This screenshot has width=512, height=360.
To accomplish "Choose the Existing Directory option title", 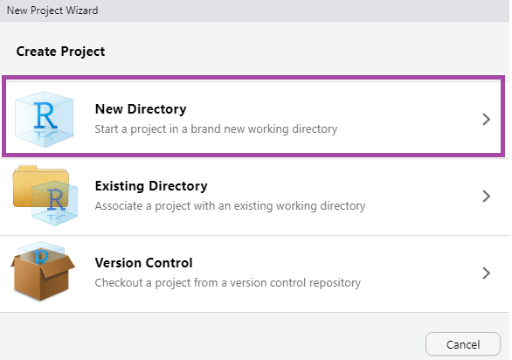I will [151, 186].
